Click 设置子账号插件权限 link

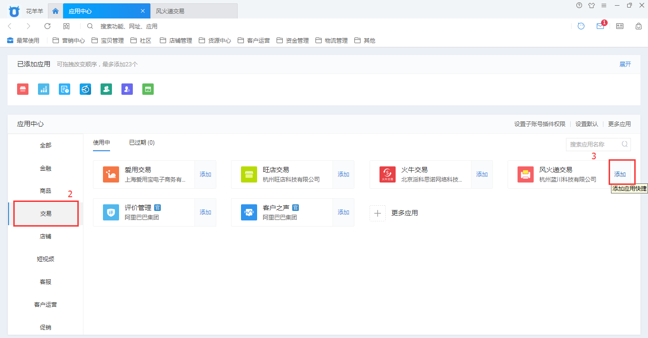click(x=540, y=124)
